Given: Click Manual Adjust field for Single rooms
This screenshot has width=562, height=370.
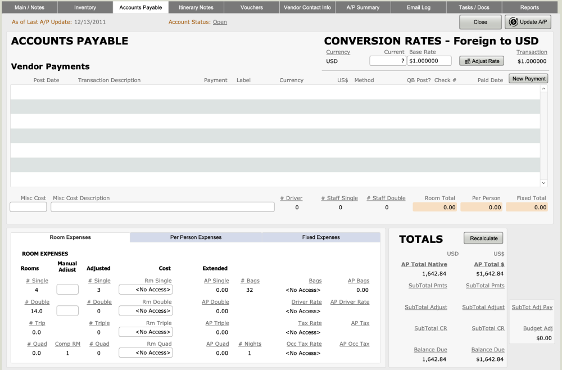Looking at the screenshot, I should pyautogui.click(x=67, y=290).
